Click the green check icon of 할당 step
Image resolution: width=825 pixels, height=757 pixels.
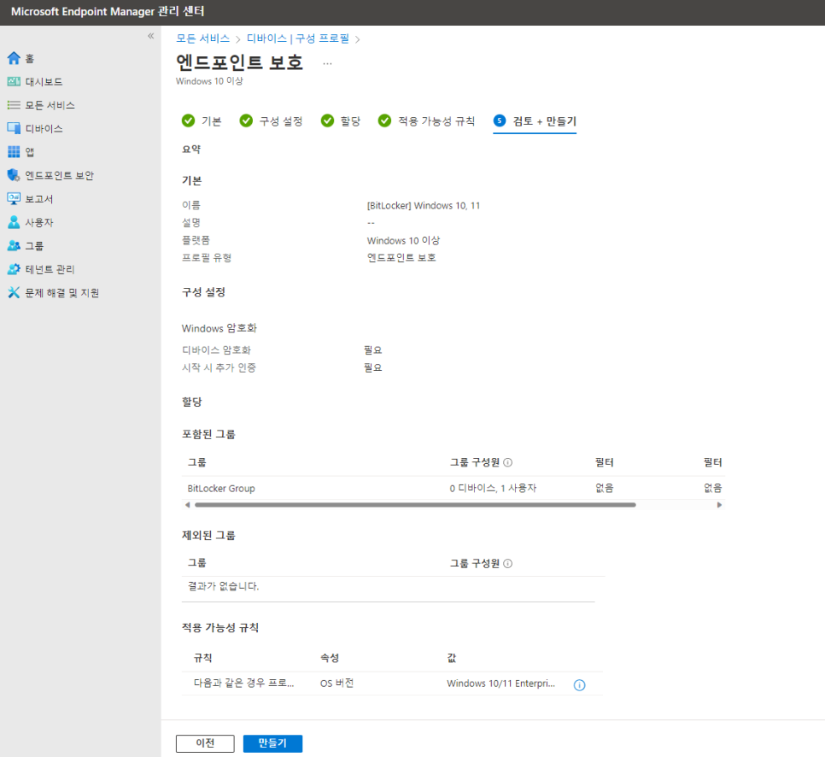327,121
